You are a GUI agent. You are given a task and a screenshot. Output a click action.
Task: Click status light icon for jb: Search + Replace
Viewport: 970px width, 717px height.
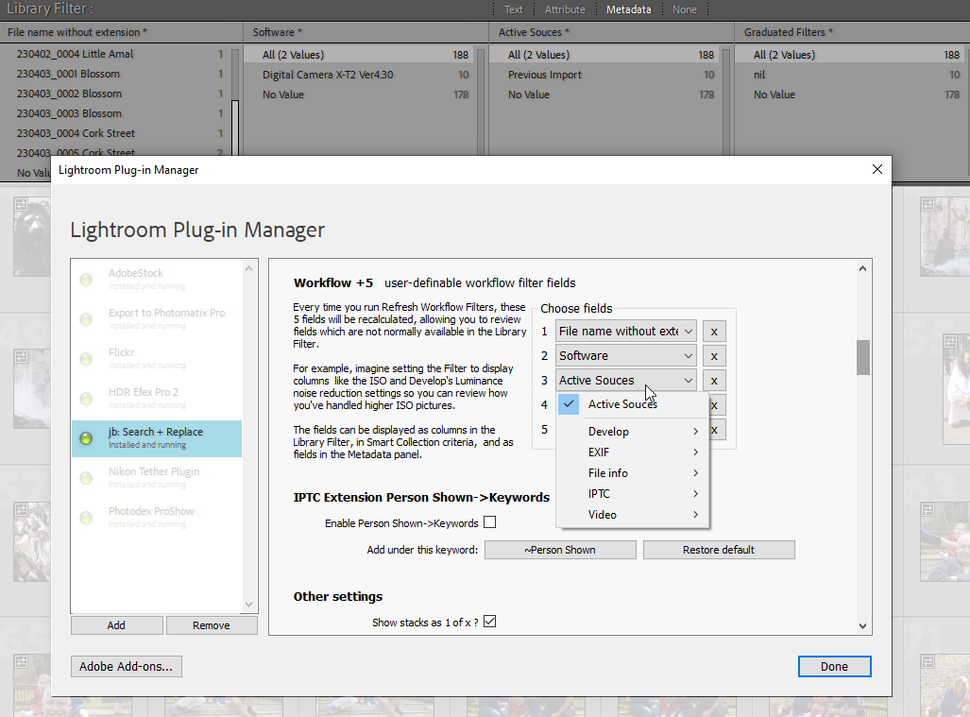(86, 438)
